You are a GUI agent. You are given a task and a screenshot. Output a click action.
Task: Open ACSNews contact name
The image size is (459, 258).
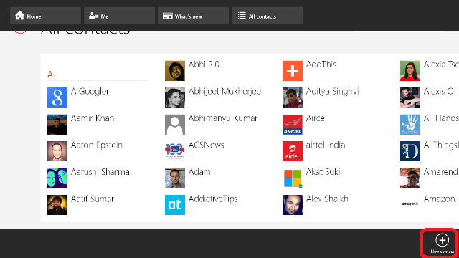(207, 145)
